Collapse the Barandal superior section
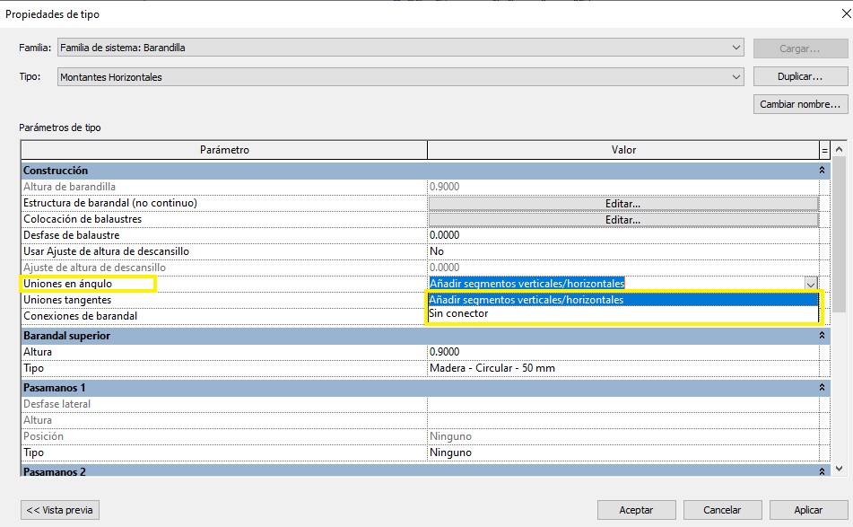The height and width of the screenshot is (527, 853). point(822,336)
